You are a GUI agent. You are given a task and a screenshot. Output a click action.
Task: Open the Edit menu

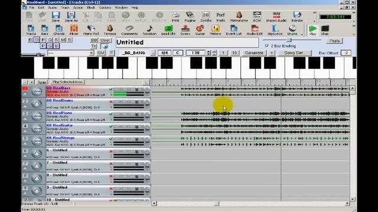[41, 8]
